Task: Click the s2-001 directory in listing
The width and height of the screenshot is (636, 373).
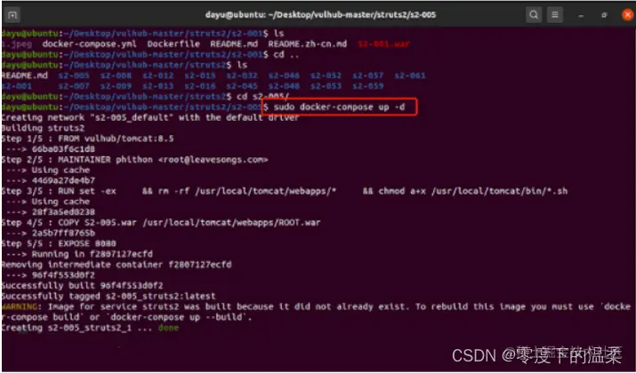Action: 16,86
